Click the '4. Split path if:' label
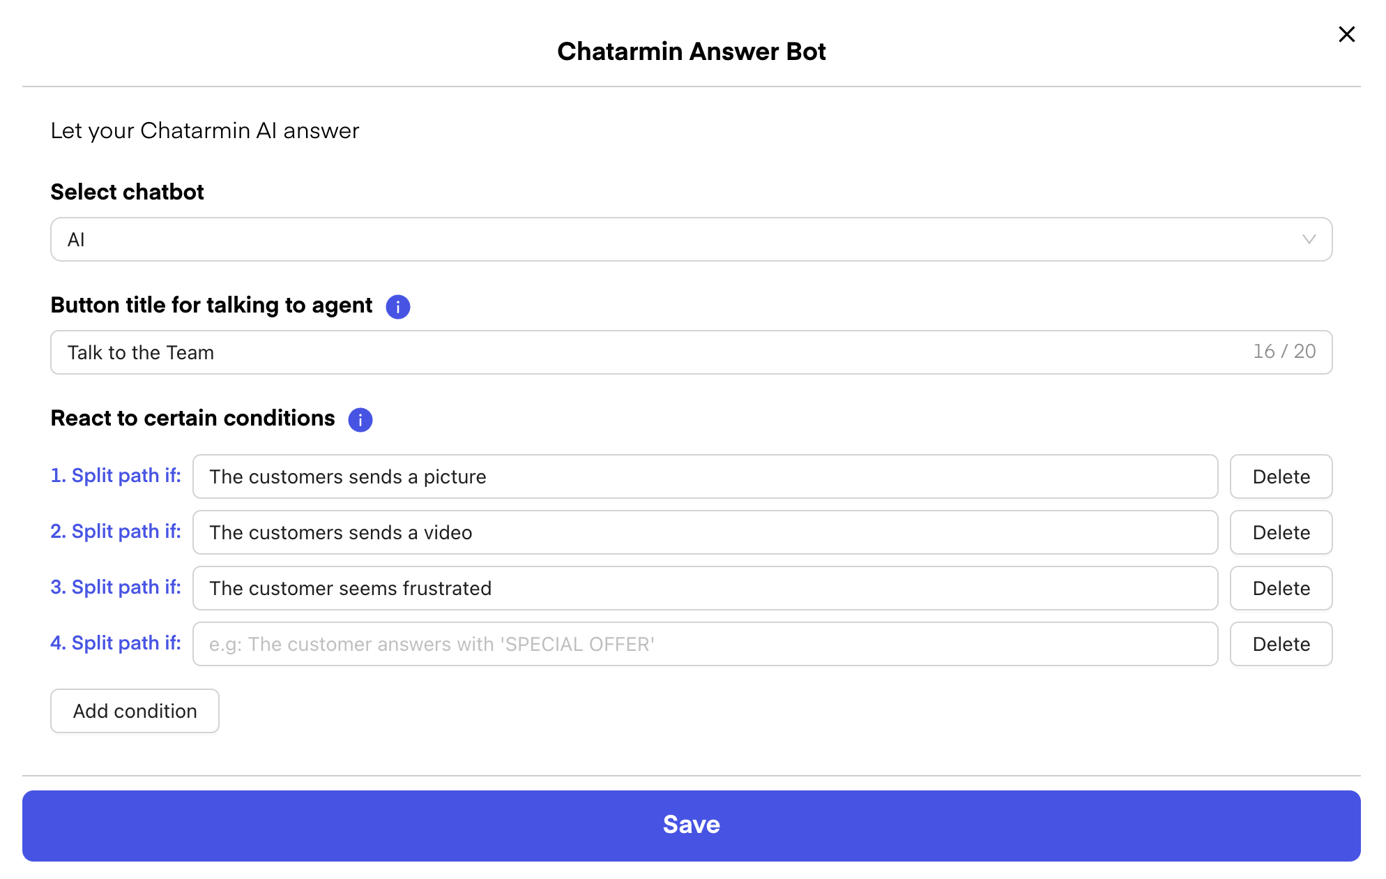 (x=116, y=643)
